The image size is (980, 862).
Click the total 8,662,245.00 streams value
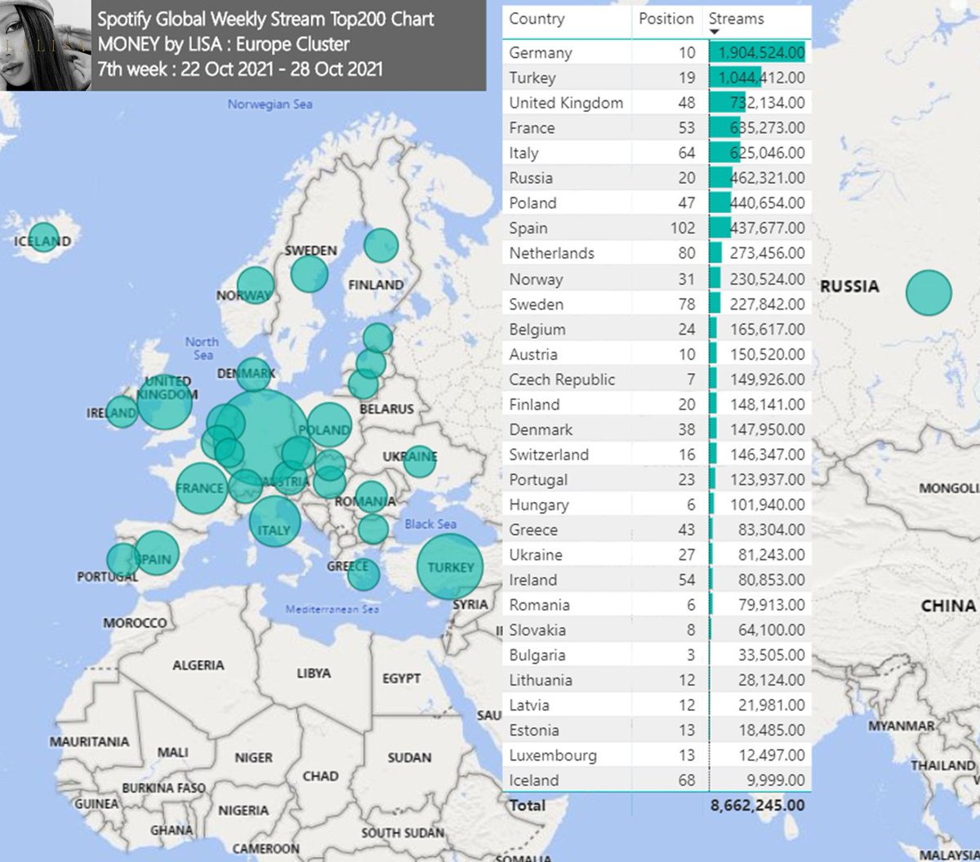758,806
